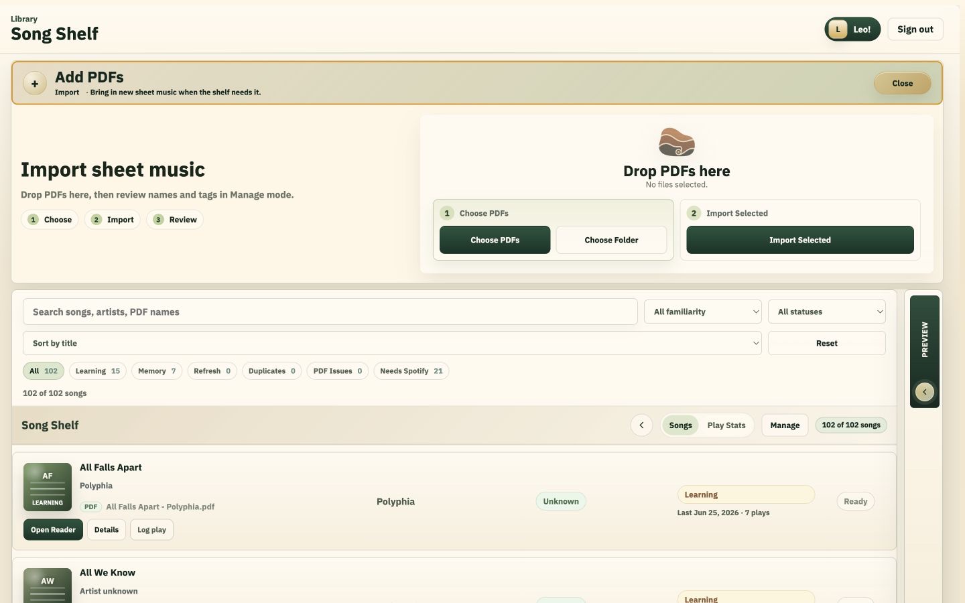The image size is (965, 603).
Task: Select the Needs Spotify 21 filter chip
Action: click(x=411, y=371)
